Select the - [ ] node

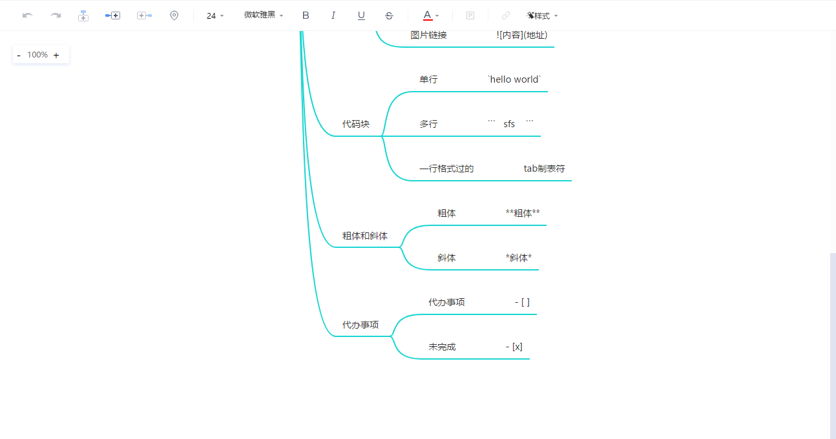[523, 302]
